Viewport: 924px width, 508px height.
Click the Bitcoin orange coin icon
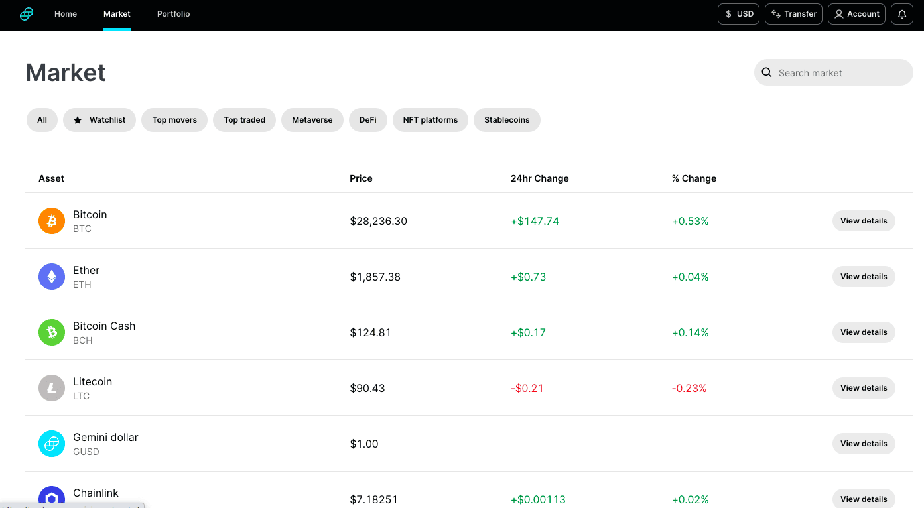pyautogui.click(x=52, y=221)
